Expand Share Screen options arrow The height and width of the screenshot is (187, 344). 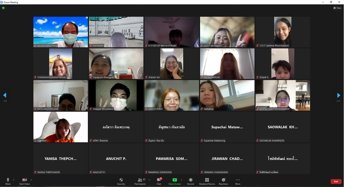(x=181, y=180)
